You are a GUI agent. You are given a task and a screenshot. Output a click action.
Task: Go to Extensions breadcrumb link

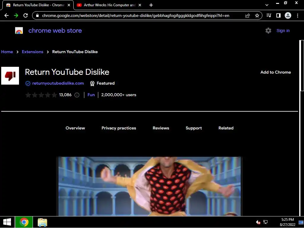point(33,52)
